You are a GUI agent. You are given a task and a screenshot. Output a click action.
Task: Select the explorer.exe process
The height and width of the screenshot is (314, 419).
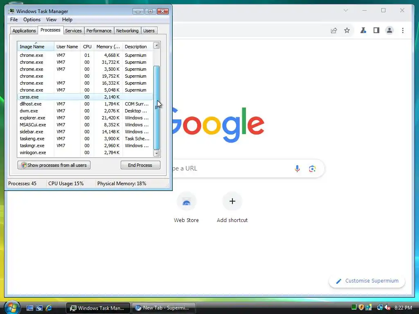(85, 118)
